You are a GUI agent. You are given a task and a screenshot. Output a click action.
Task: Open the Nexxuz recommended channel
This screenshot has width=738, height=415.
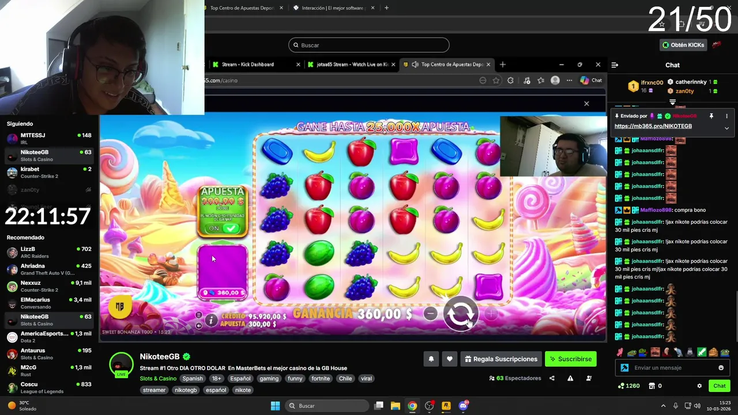[x=49, y=286]
